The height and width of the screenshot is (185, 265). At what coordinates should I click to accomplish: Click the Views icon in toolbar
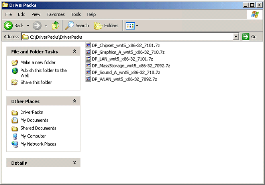[x=130, y=26]
